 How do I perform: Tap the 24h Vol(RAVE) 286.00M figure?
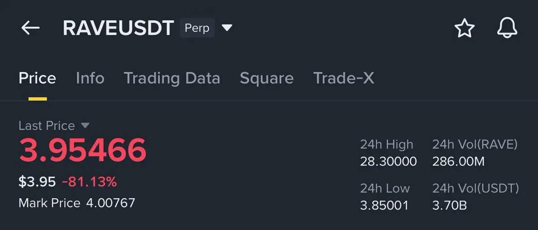[458, 161]
